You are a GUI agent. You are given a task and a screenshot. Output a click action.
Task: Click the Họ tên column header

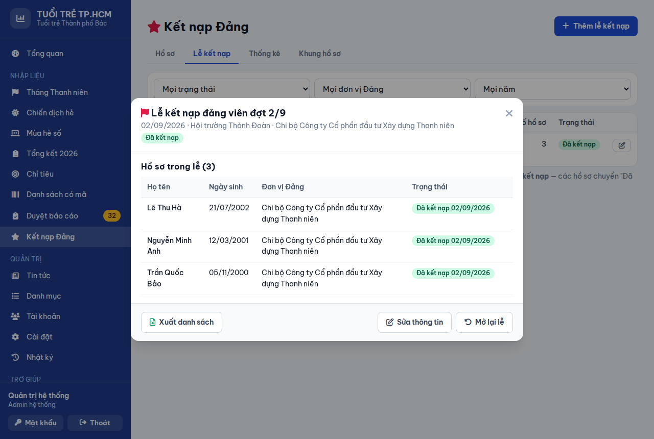pos(159,187)
